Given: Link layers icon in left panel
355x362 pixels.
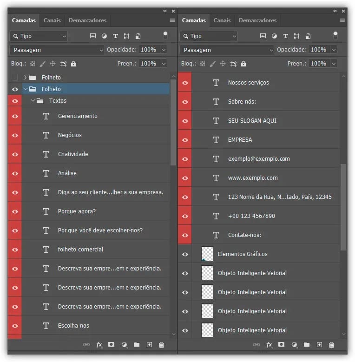Looking at the screenshot, I should coord(86,345).
